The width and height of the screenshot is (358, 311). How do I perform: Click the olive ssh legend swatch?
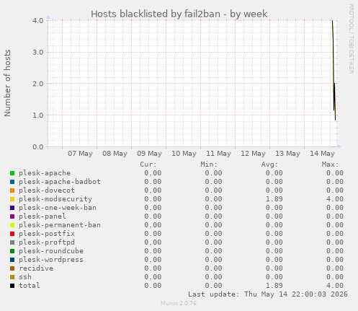pos(12,277)
